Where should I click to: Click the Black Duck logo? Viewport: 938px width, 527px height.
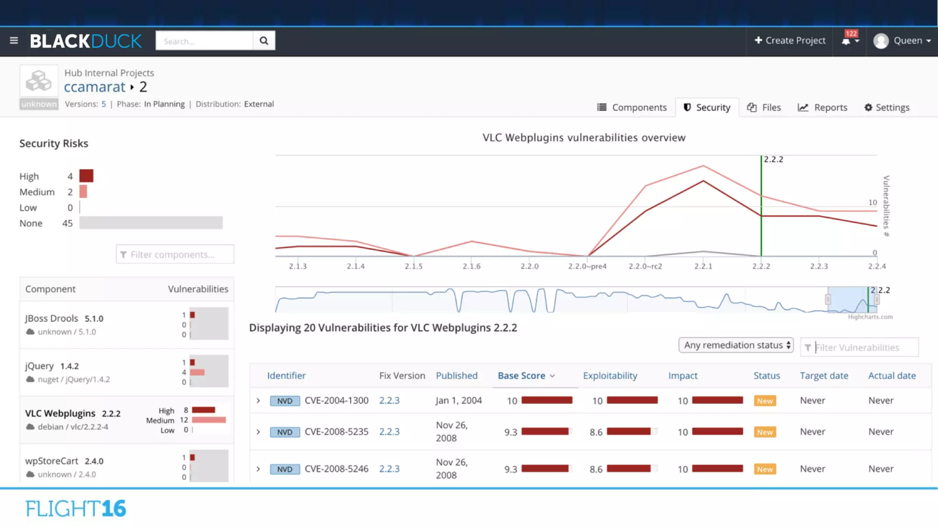tap(86, 41)
